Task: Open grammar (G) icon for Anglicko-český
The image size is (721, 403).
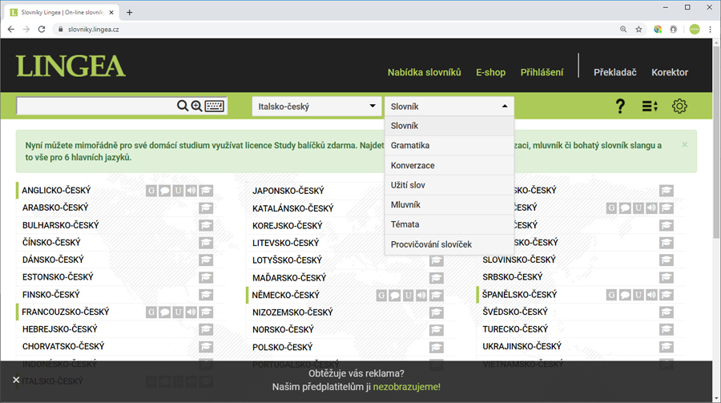Action: pyautogui.click(x=151, y=191)
